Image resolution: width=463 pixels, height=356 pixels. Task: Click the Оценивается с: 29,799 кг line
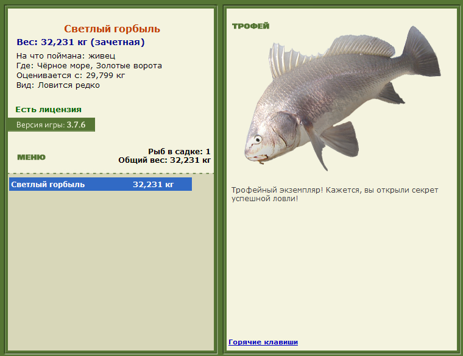71,76
